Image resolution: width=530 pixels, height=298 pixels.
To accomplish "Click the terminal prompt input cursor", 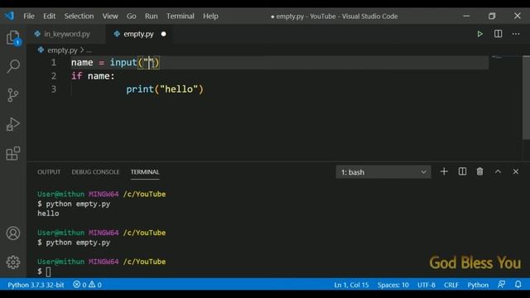I will coord(48,272).
